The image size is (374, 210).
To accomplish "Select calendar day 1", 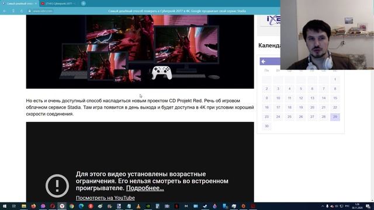I will [335, 79].
